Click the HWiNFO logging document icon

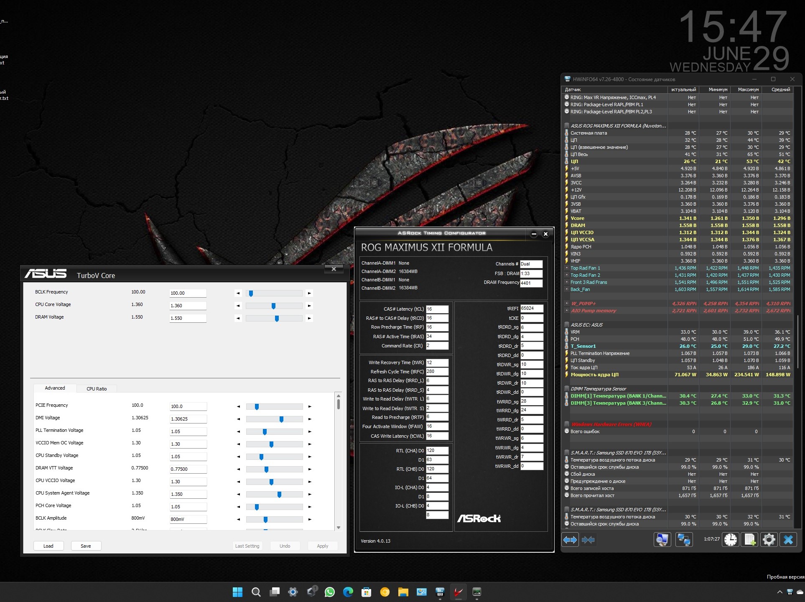coord(749,540)
